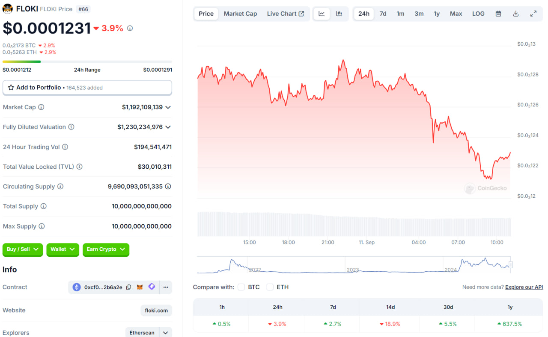The height and width of the screenshot is (337, 548).
Task: Open the Earn Crypto dropdown
Action: (x=106, y=249)
